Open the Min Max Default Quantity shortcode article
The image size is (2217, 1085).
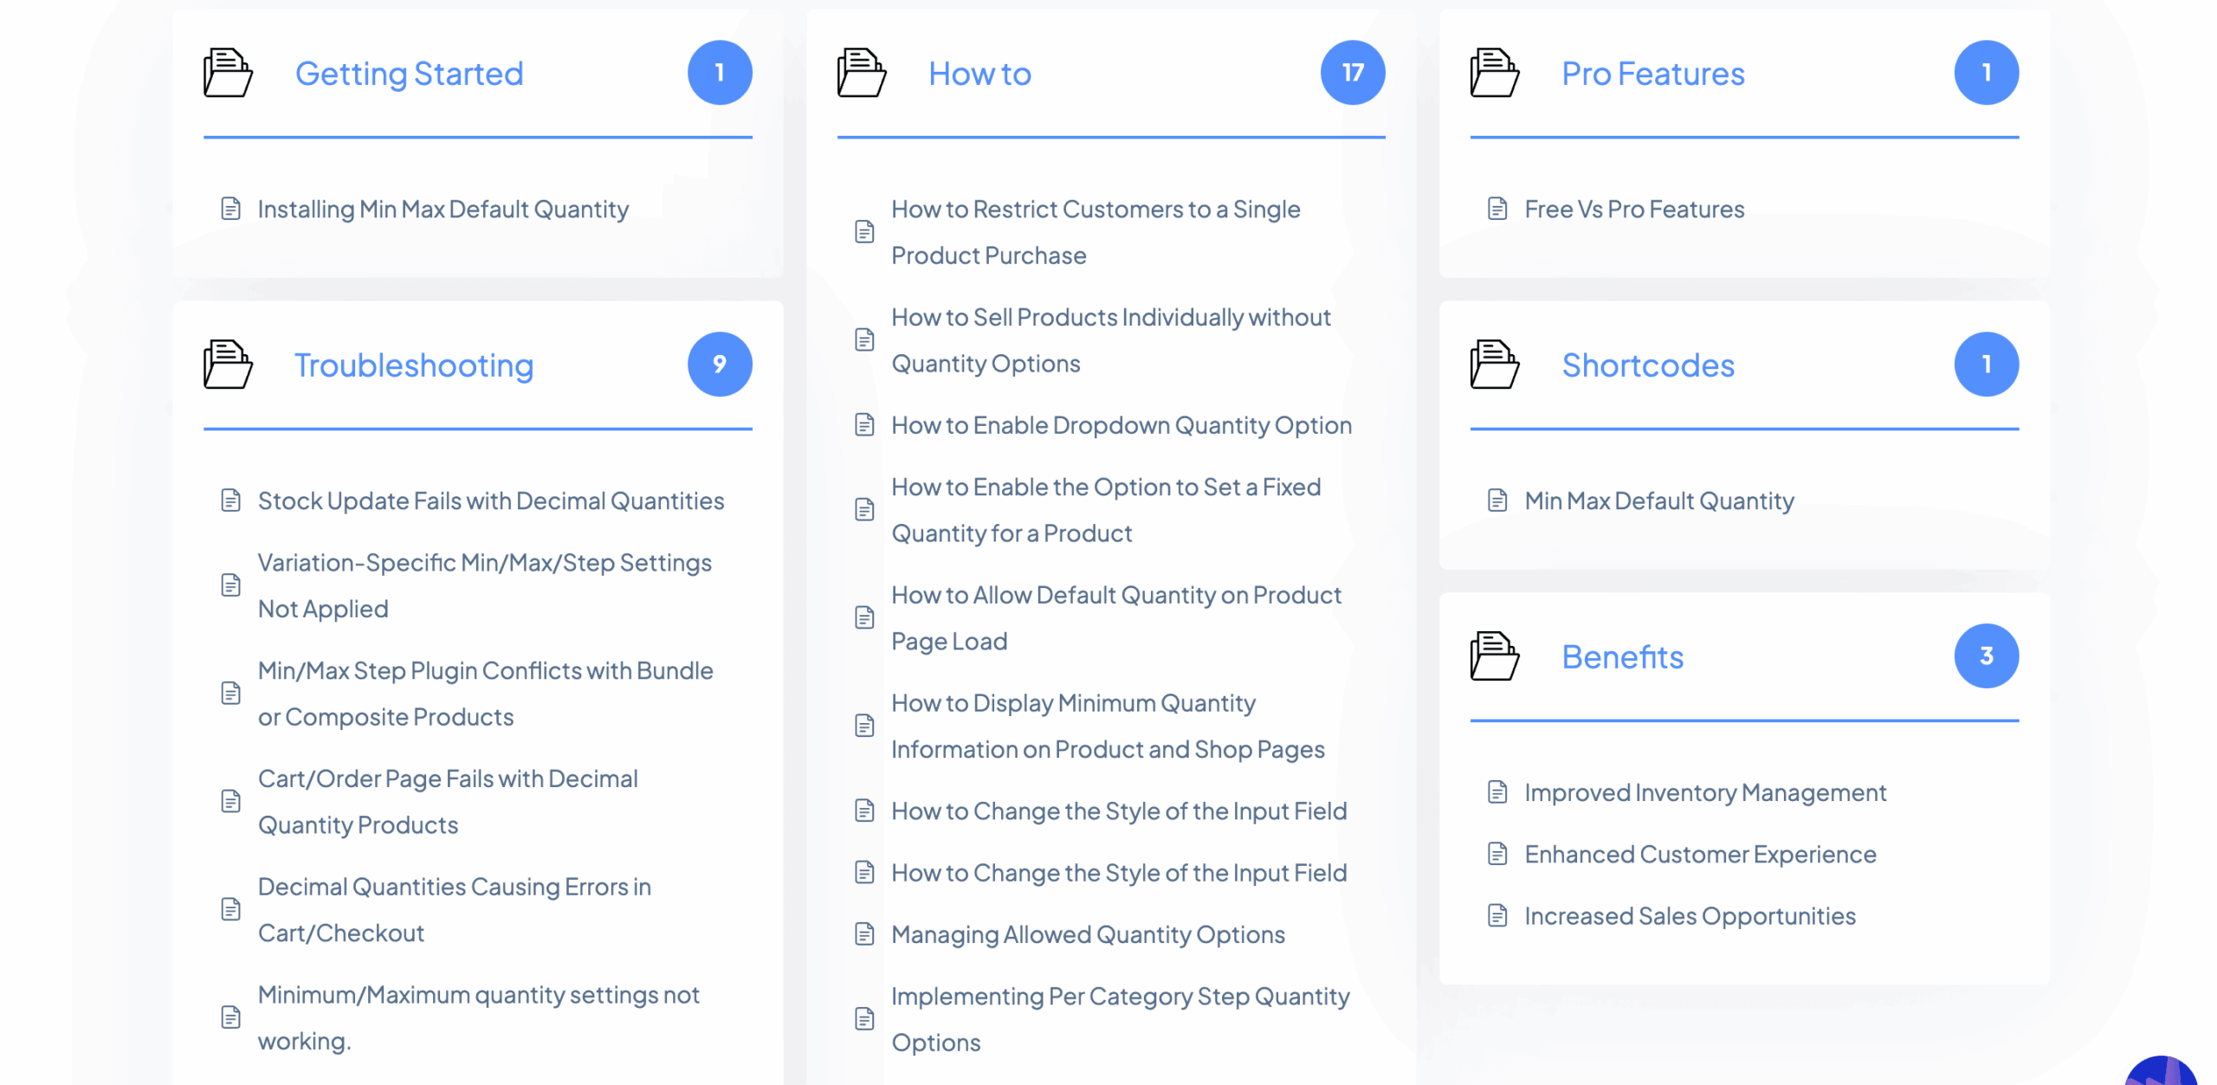click(1658, 501)
